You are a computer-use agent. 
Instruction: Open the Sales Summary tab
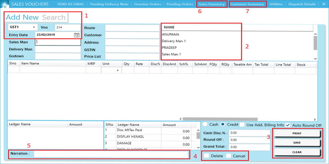pyautogui.click(x=211, y=4)
